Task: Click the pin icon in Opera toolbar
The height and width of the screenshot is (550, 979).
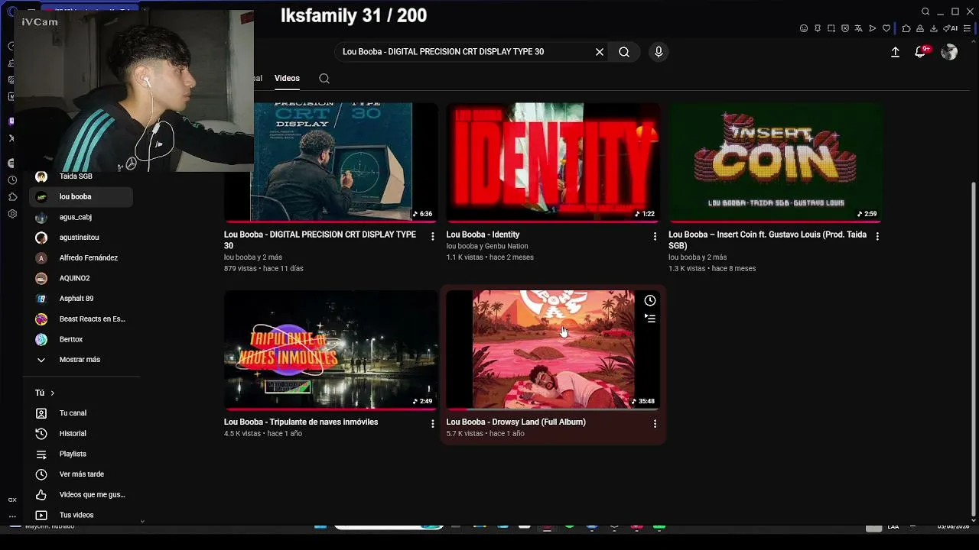Action: click(818, 28)
